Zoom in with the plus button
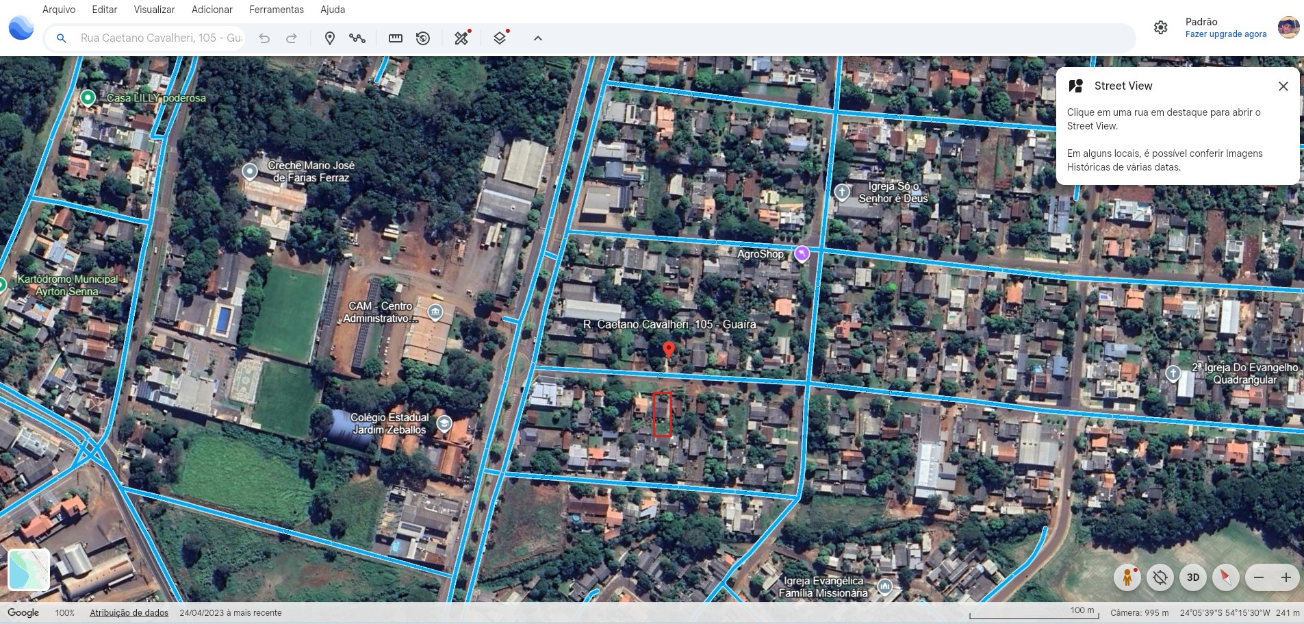 [1286, 577]
